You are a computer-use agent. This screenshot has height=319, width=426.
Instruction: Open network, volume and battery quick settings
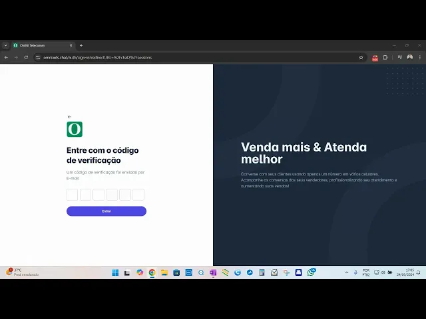tap(383, 272)
